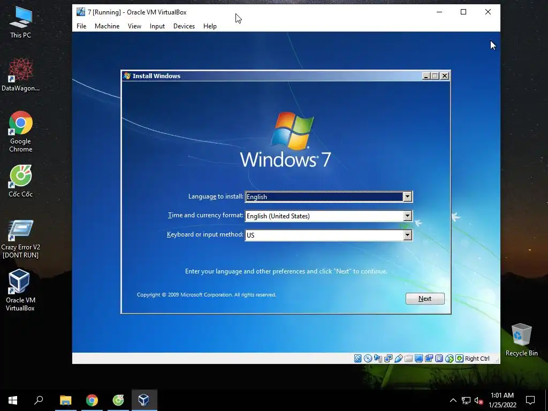Screen dimensions: 548x411
Task: Click the Microsoft copyright text
Action: coord(206,295)
